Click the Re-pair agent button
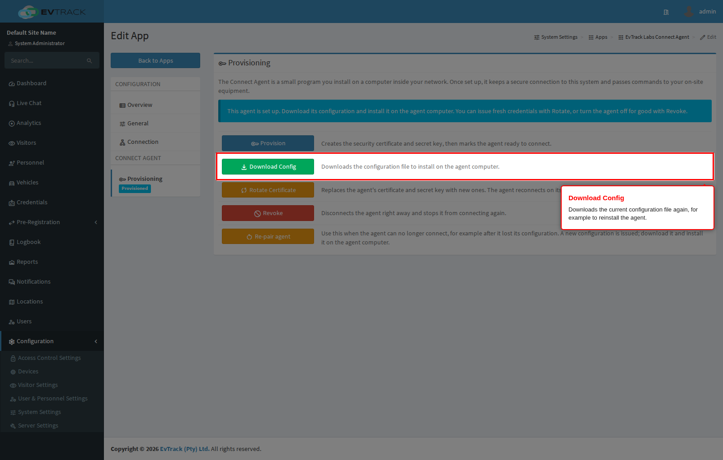 (268, 237)
